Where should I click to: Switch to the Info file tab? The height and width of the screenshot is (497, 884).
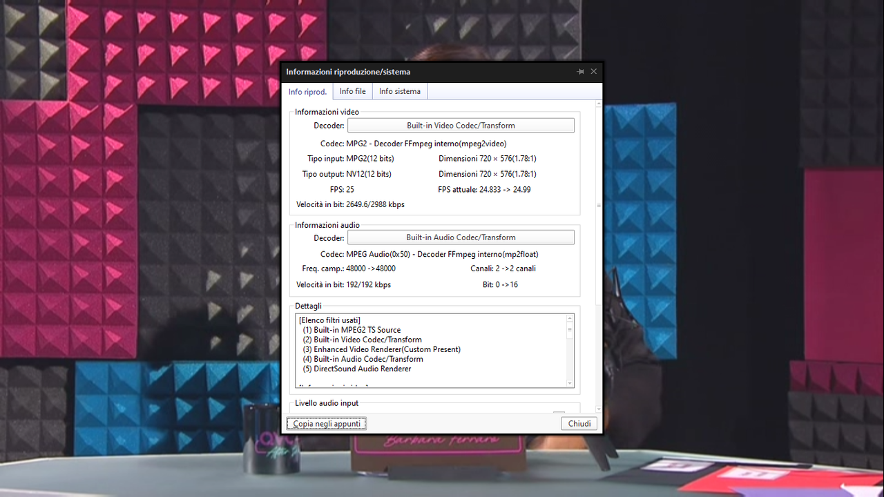pyautogui.click(x=352, y=90)
